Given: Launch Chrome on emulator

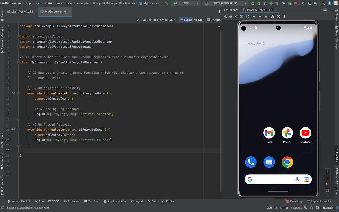Looking at the screenshot, I should click(x=287, y=162).
